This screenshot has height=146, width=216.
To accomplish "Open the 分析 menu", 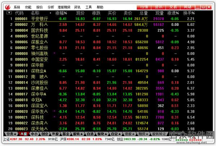I will tap(51, 7).
